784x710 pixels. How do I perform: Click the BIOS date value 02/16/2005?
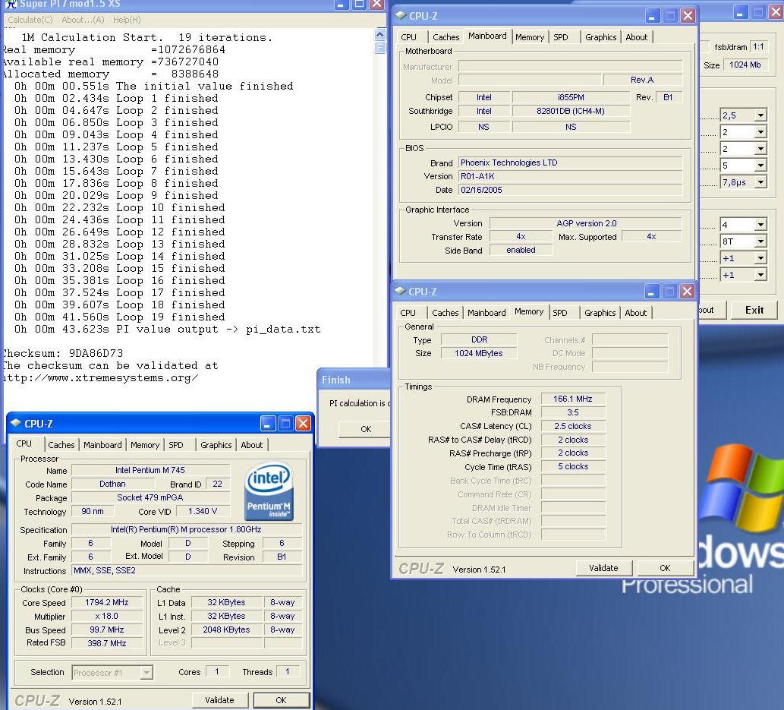[571, 190]
